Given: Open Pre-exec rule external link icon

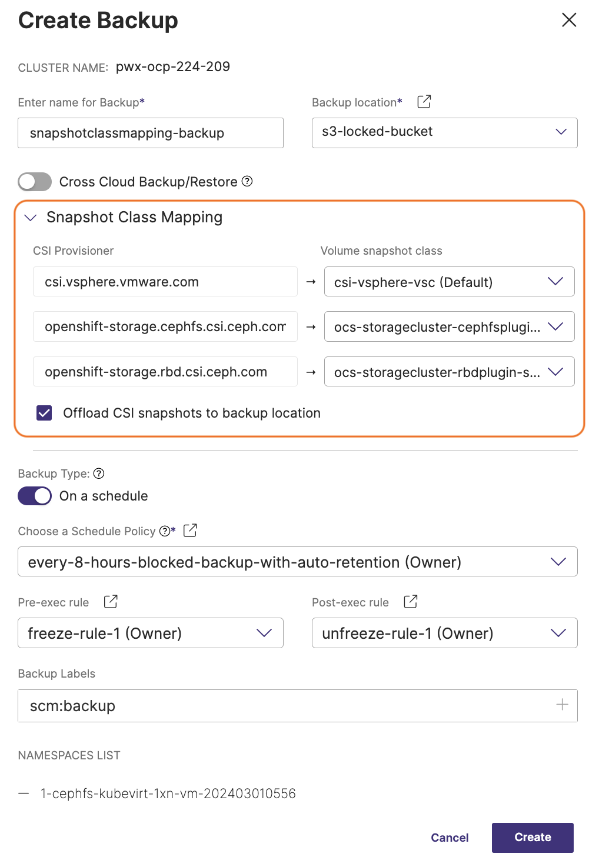Looking at the screenshot, I should [x=111, y=602].
